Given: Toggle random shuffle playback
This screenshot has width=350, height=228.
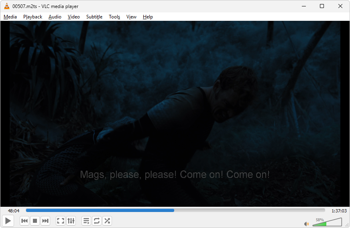Looking at the screenshot, I should pos(107,221).
